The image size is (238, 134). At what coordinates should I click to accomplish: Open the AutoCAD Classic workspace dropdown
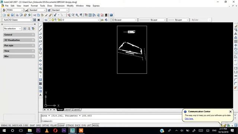[x=17, y=20]
